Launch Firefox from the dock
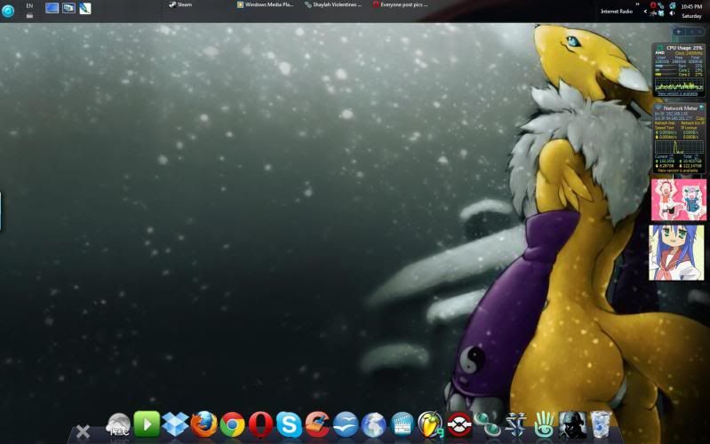The width and height of the screenshot is (710, 444). point(203,424)
